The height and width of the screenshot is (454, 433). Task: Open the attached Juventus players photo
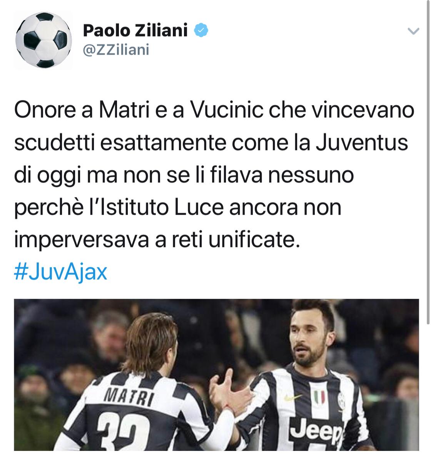216,375
